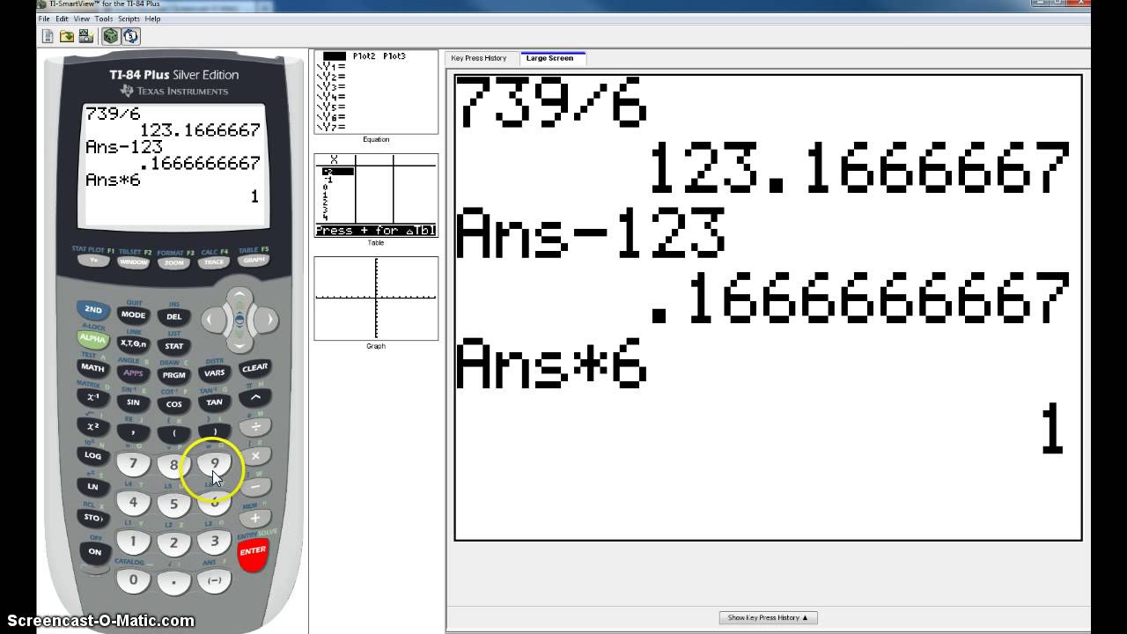Viewport: 1127px width, 634px height.
Task: Hit the green ALPHA key
Action: [92, 339]
